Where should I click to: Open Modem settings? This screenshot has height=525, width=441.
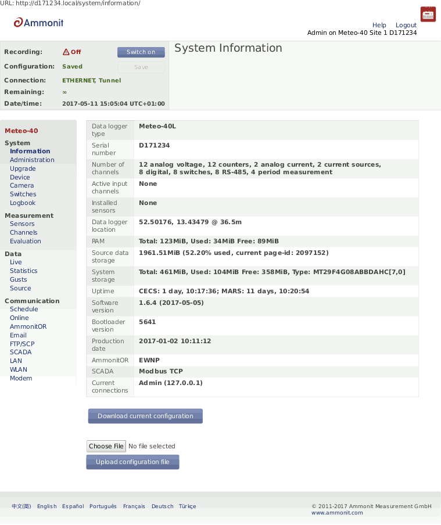coord(21,378)
